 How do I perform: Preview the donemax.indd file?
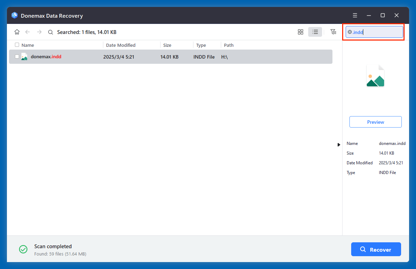pos(375,122)
